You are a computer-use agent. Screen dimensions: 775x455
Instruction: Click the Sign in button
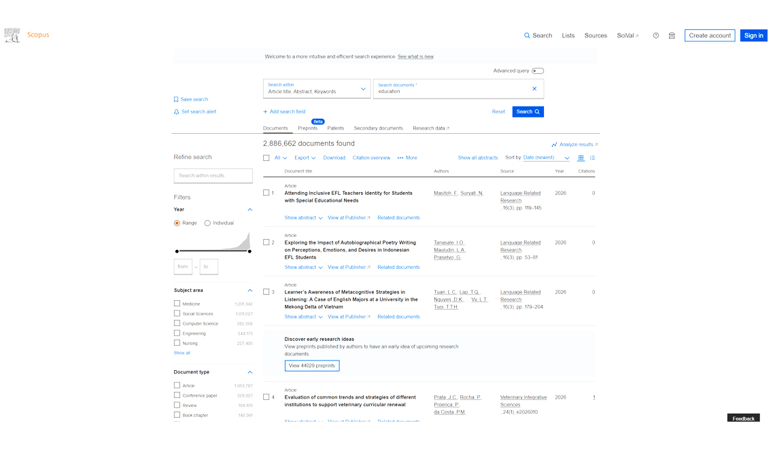pos(754,35)
